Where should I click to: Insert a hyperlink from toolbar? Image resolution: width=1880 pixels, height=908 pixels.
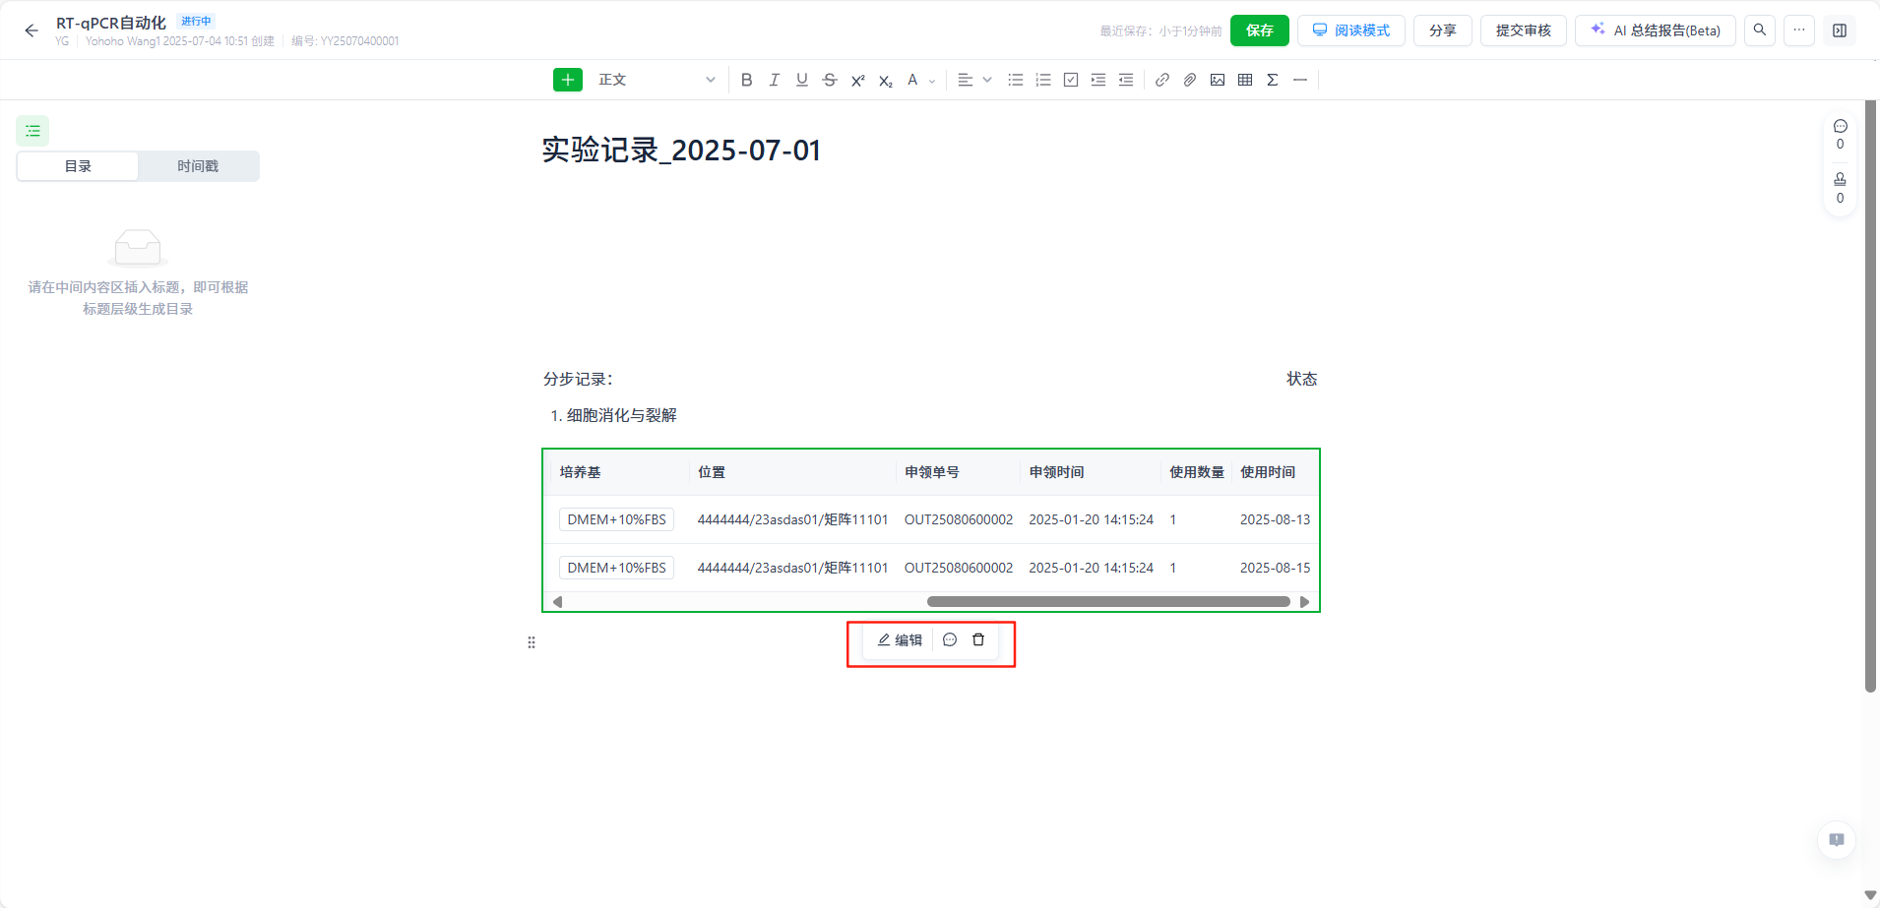[x=1162, y=80]
